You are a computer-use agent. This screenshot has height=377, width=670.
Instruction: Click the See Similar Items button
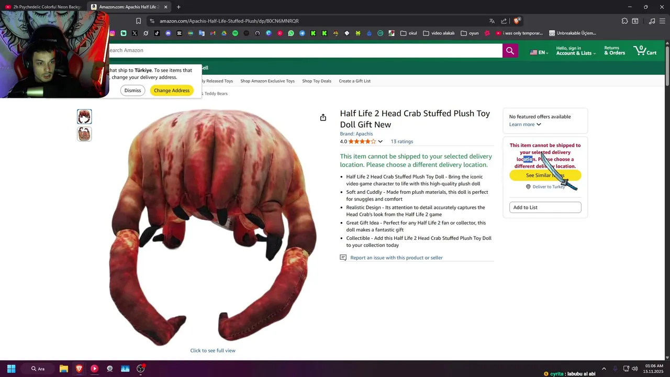pyautogui.click(x=545, y=175)
